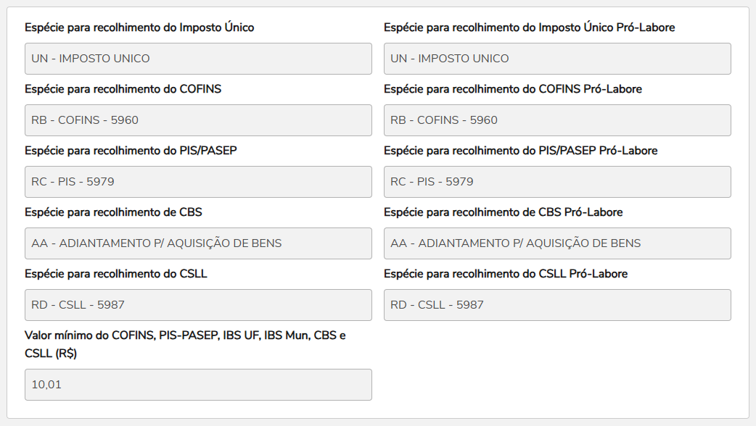The height and width of the screenshot is (426, 756).
Task: Focus the Valor mínimo field showing 10,01
Action: pos(198,385)
